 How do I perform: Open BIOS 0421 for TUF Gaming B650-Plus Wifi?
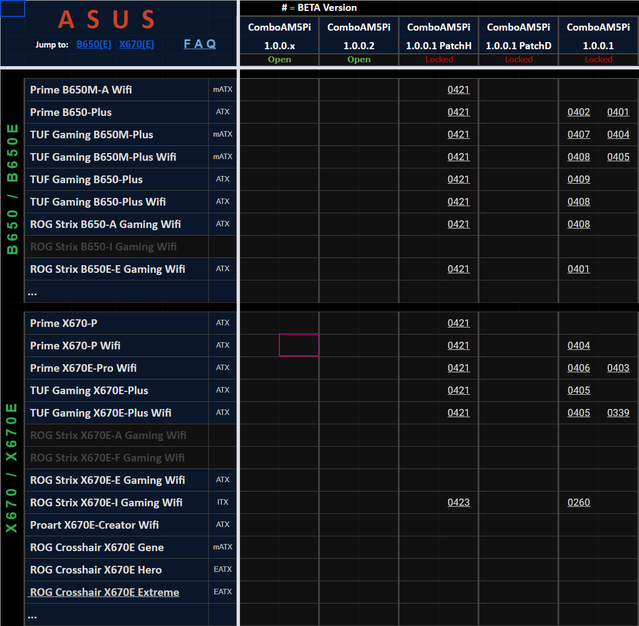coord(459,202)
